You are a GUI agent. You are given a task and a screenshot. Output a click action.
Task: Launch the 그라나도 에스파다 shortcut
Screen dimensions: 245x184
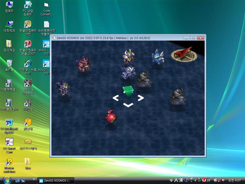[28, 87]
